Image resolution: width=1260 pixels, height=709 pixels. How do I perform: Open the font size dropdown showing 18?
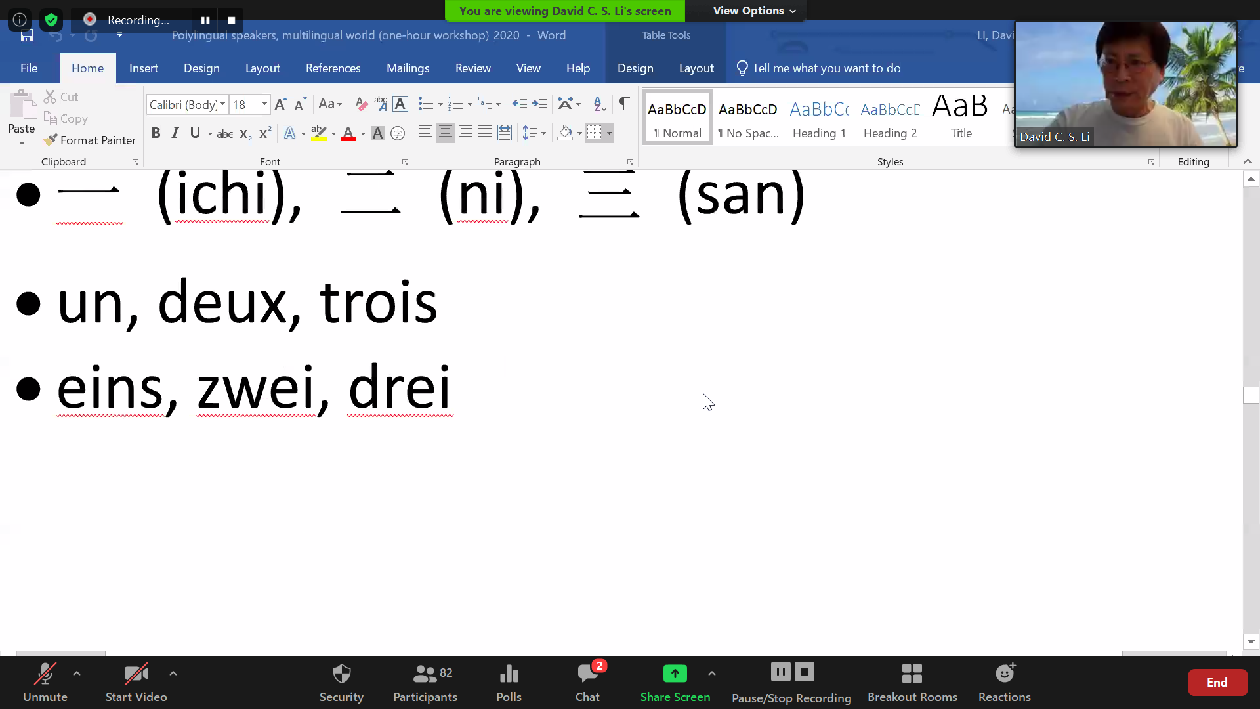point(264,104)
